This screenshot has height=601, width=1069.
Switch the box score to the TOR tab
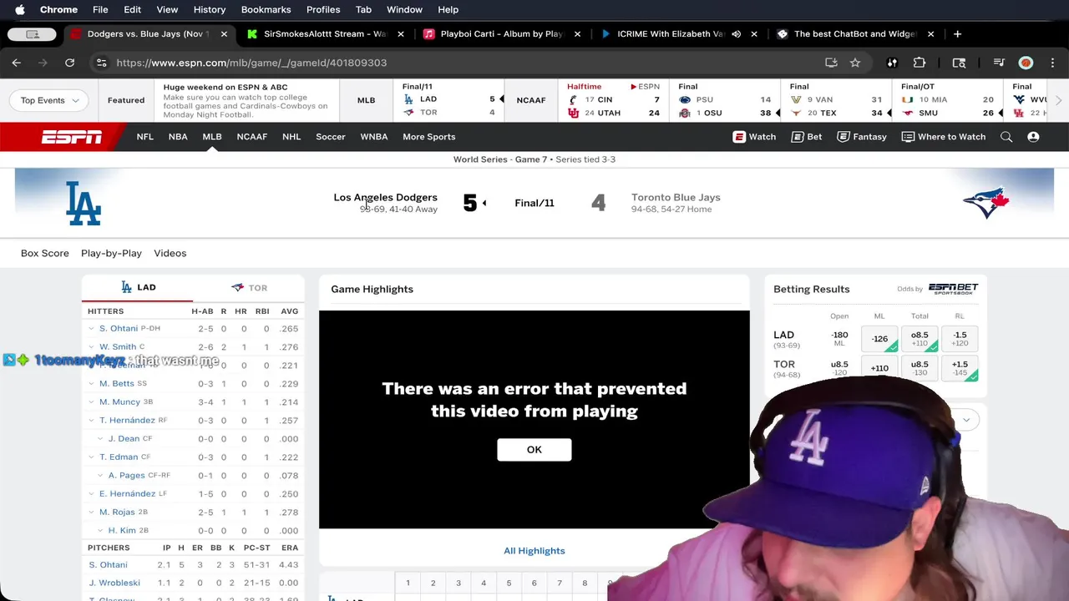pyautogui.click(x=249, y=287)
